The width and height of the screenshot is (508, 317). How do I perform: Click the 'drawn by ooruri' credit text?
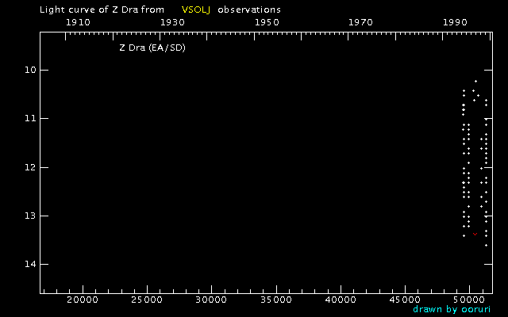[x=452, y=309]
